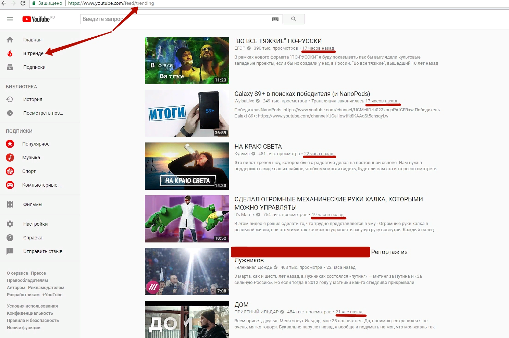This screenshot has height=338, width=509.
Task: Focus the Введите запрос search field
Action: click(175, 19)
